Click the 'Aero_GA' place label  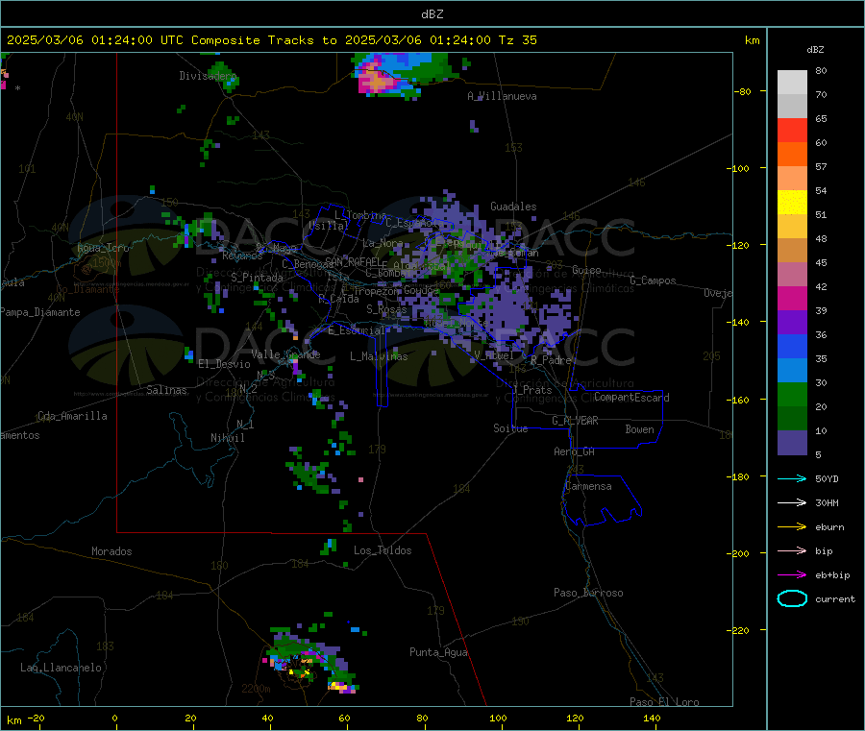pos(575,451)
